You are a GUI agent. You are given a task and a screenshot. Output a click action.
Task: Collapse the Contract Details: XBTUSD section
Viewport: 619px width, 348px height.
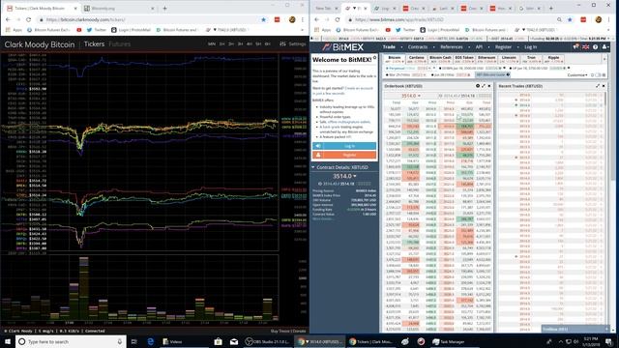(313, 167)
